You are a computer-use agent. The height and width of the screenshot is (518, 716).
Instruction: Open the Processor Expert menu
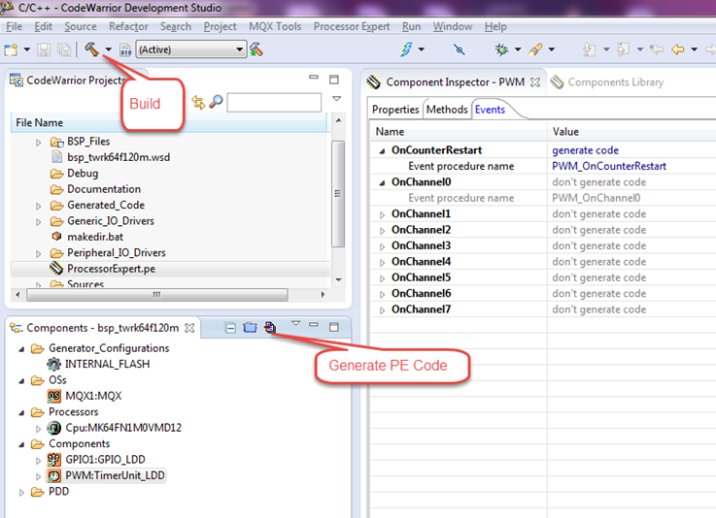click(x=352, y=26)
